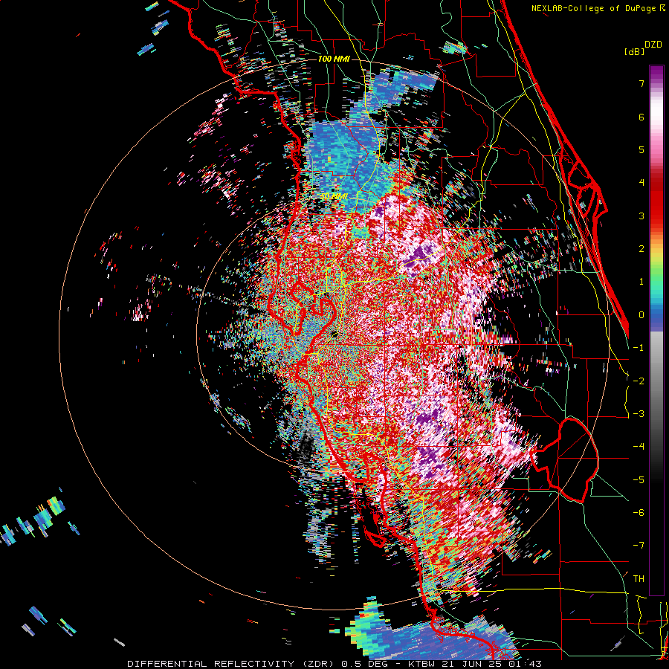Click the 1 value on the scale
This screenshot has width=669, height=669.
641,282
